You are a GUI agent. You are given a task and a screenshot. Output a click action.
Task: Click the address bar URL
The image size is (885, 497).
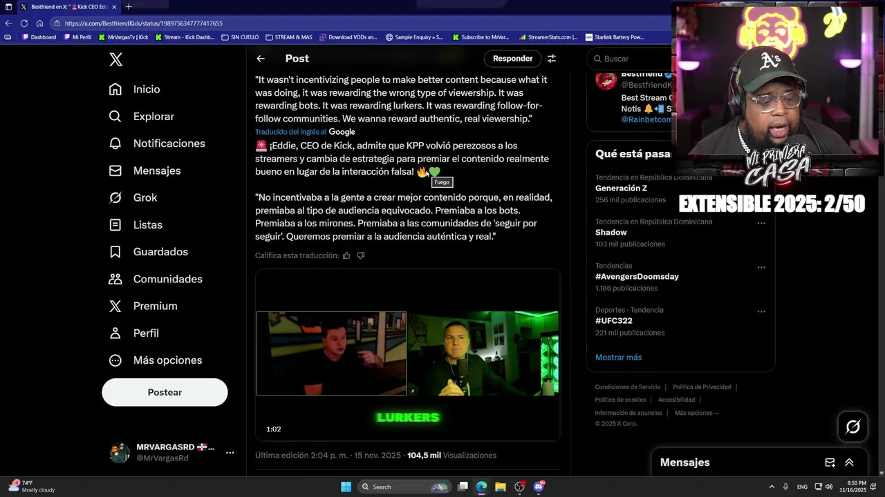[144, 23]
